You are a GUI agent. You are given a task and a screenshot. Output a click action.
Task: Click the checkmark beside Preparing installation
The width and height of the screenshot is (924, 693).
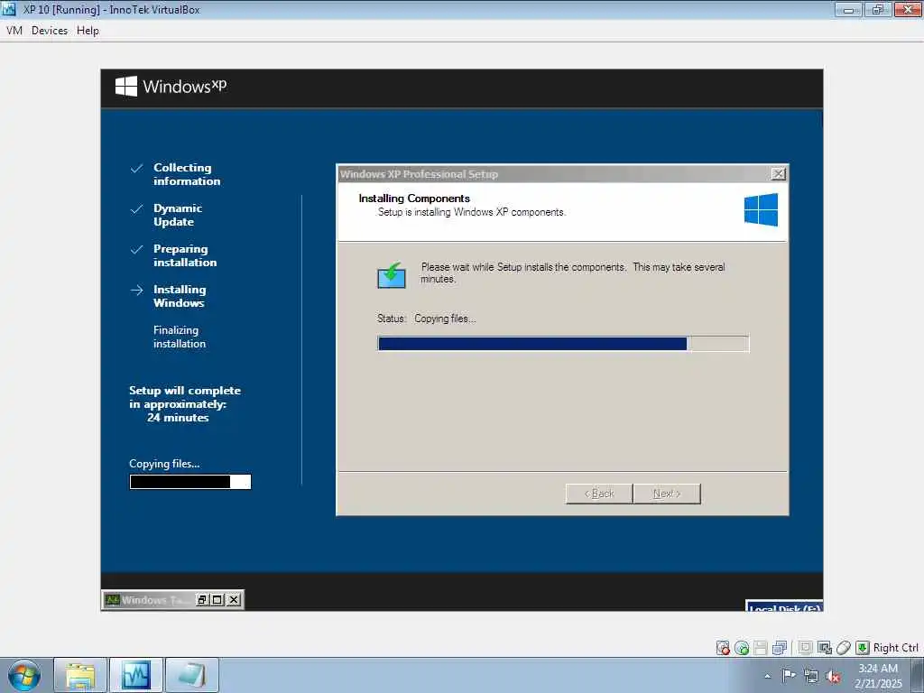tap(137, 250)
